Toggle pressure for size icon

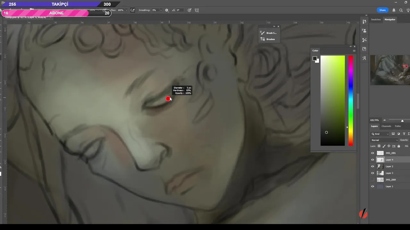[x=189, y=10]
